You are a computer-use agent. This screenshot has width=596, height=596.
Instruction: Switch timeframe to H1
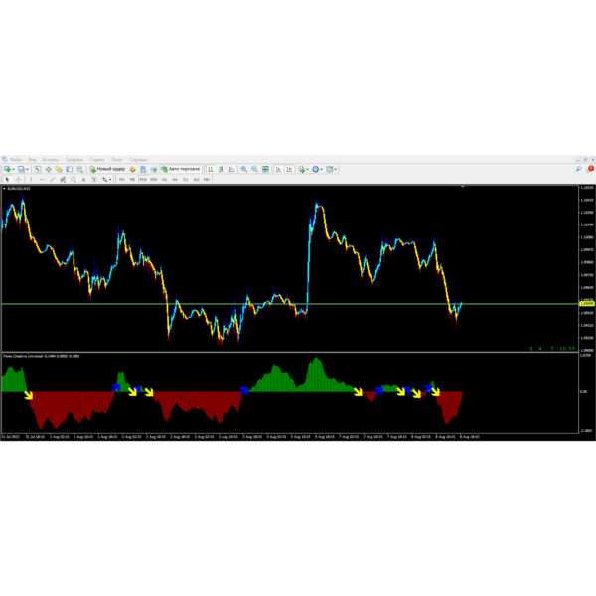click(x=164, y=180)
